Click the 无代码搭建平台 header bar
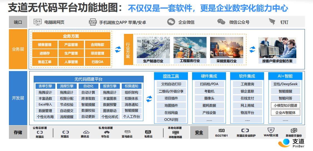Viewport: 313px width, 151px height. pos(89,79)
